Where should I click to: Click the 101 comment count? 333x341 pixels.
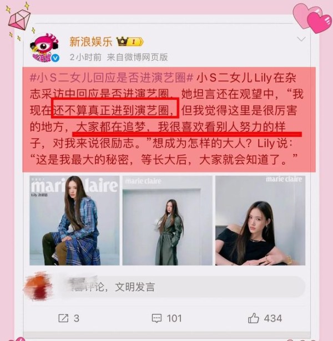pyautogui.click(x=174, y=318)
